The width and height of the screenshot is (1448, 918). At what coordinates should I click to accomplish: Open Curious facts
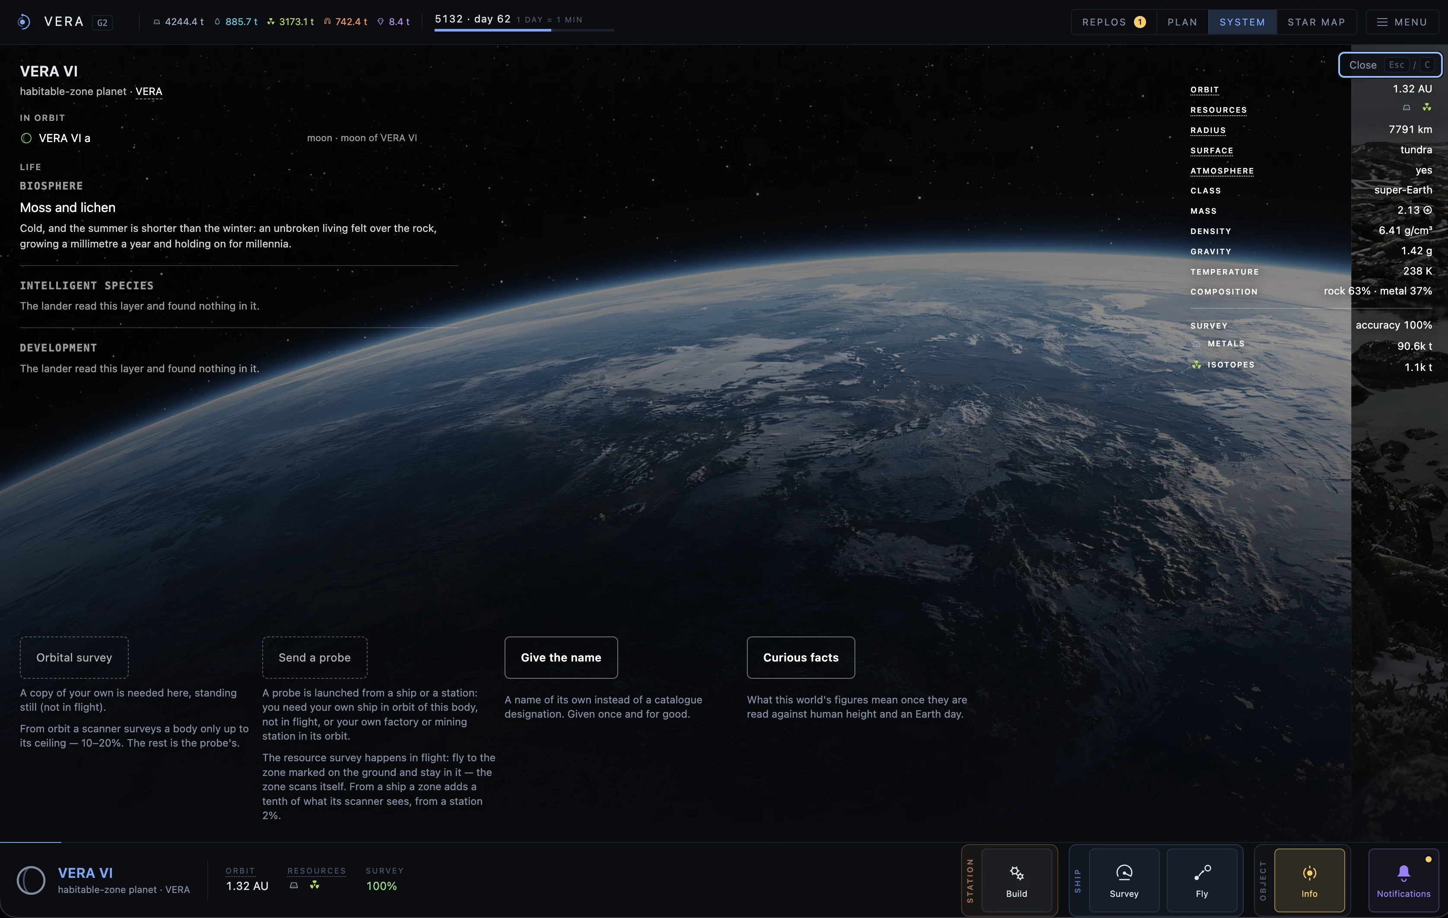[800, 658]
